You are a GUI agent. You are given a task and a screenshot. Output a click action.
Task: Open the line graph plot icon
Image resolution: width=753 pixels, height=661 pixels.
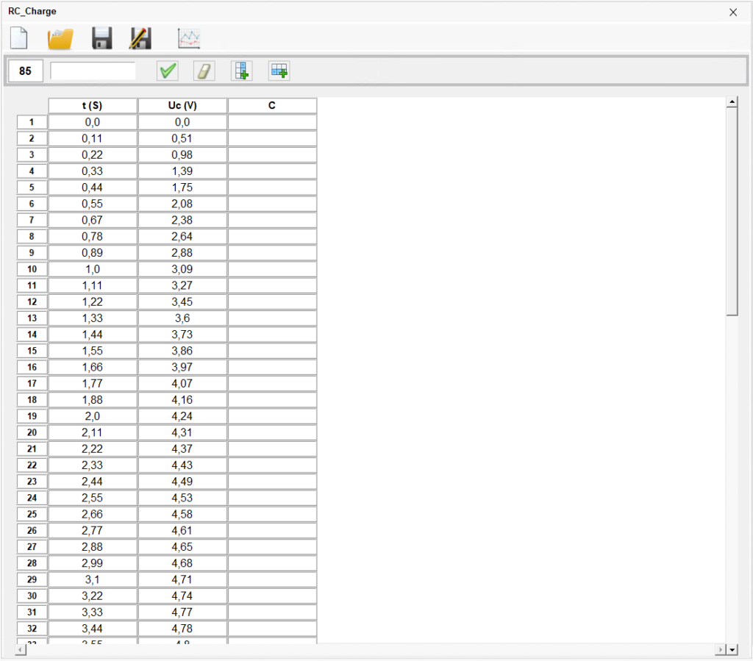click(189, 38)
